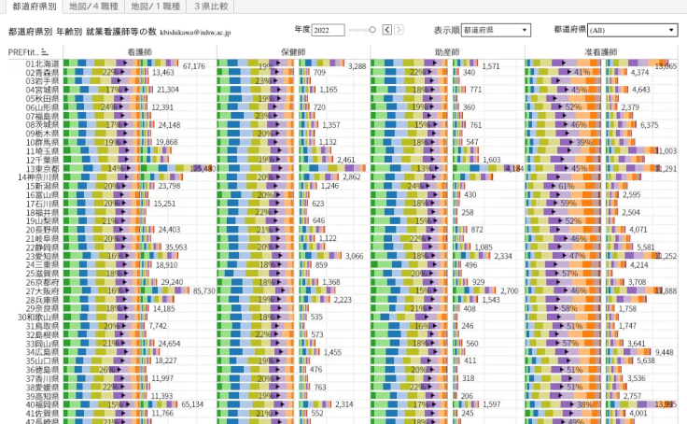Image resolution: width=687 pixels, height=424 pixels.
Task: Click the 85,730 nurse count for 大阪府
Action: pyautogui.click(x=204, y=290)
